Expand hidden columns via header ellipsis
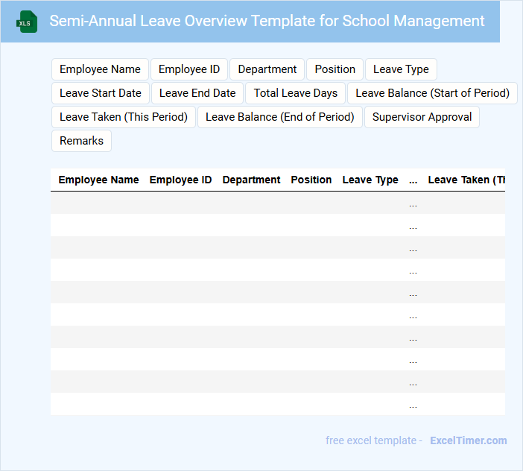The height and width of the screenshot is (471, 523). pyautogui.click(x=413, y=180)
